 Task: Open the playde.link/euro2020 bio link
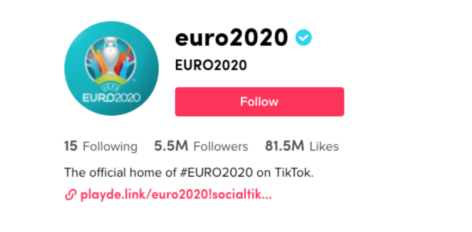point(175,194)
